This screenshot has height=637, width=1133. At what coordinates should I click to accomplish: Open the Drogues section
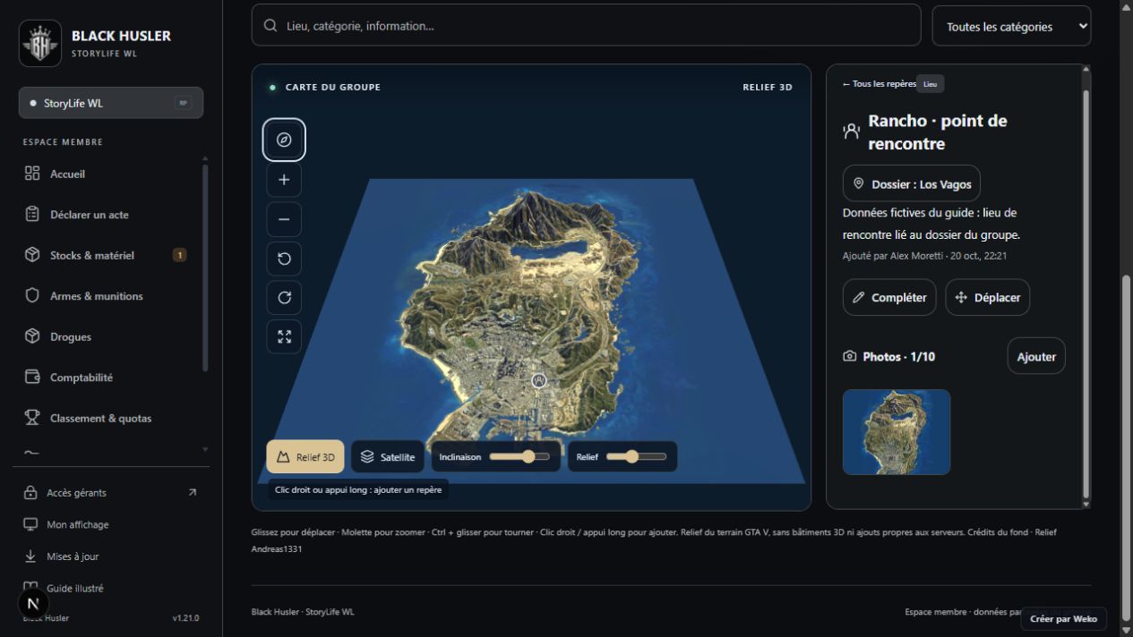(110, 336)
